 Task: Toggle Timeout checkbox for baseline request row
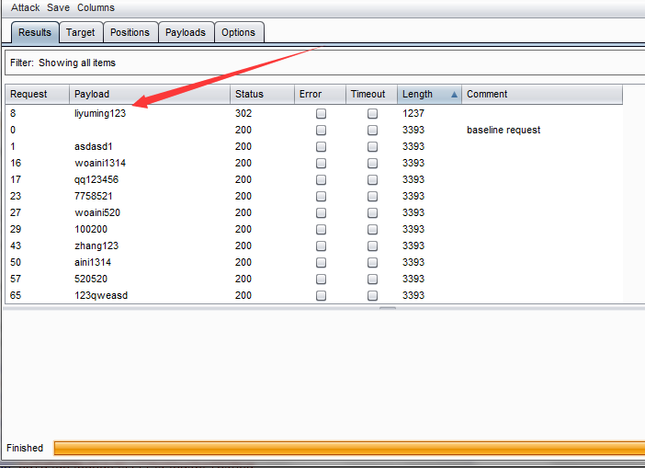[x=372, y=130]
